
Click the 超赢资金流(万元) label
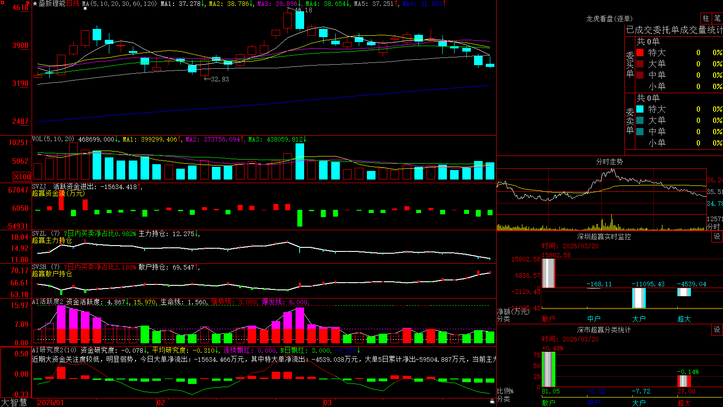pos(58,194)
